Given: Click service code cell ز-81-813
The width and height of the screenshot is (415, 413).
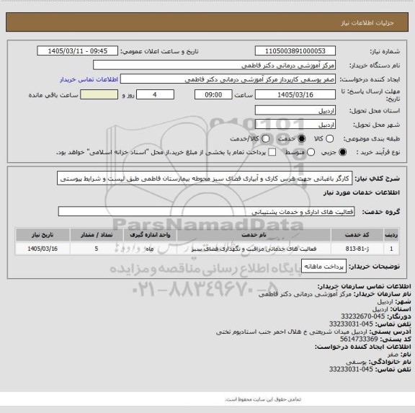Looking at the screenshot, I should (357, 249).
